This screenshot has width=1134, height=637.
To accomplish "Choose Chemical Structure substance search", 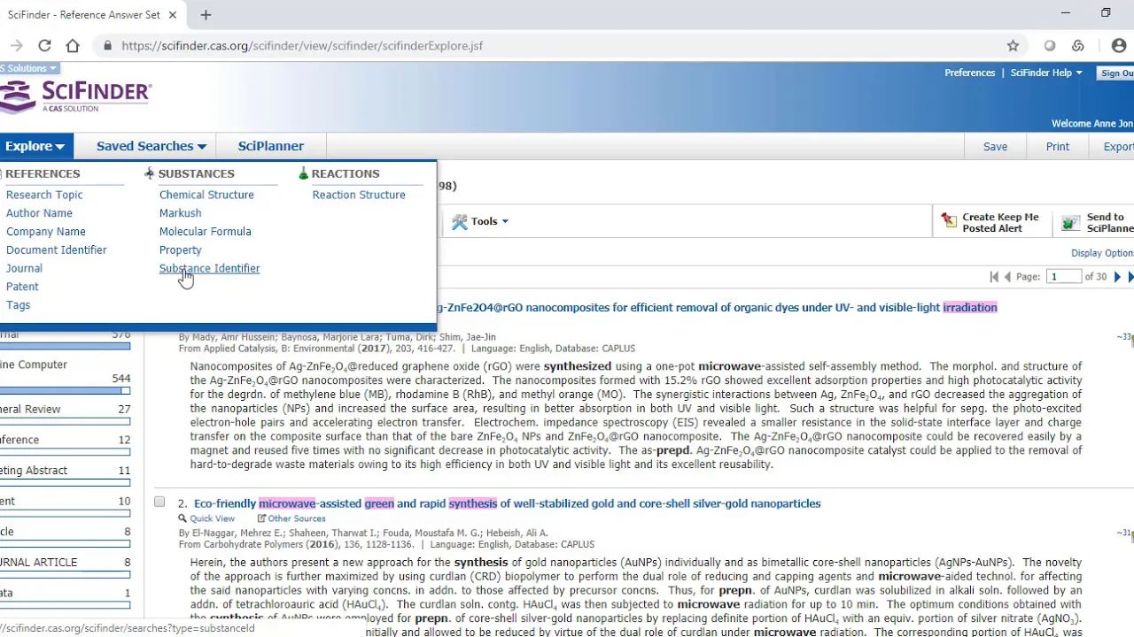I will (206, 195).
